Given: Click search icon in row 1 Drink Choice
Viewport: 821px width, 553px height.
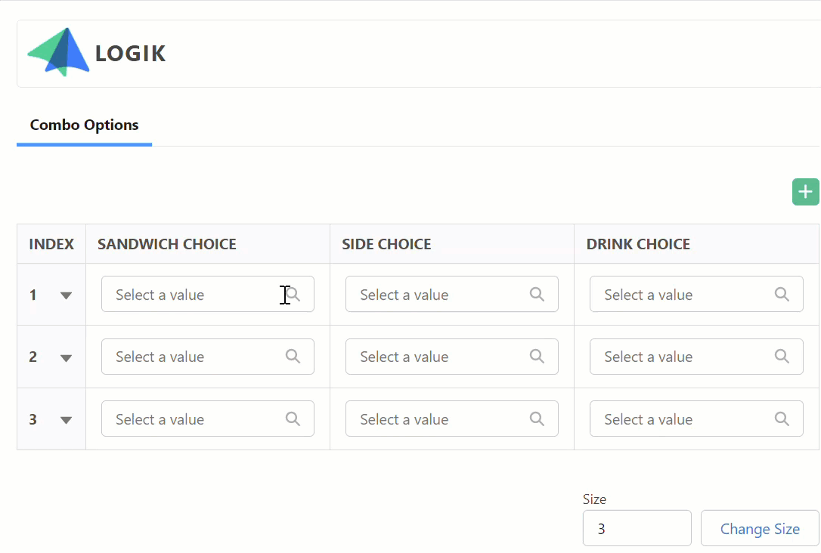Looking at the screenshot, I should (x=782, y=294).
